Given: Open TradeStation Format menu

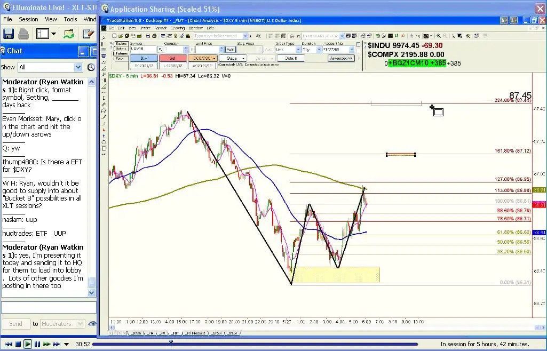Looking at the screenshot, I should pos(161,28).
